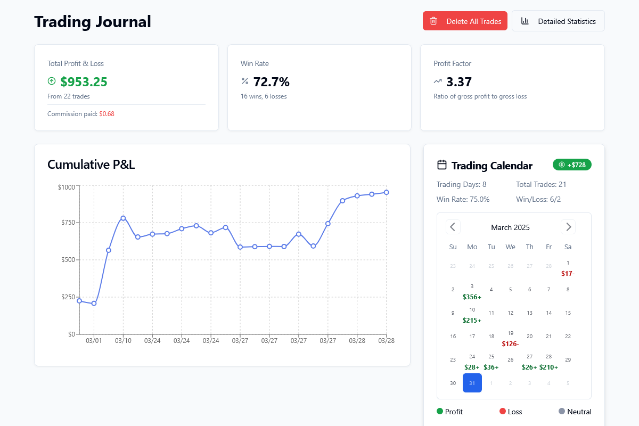Click the green arrow icon beside $953.25
This screenshot has height=426, width=639.
click(52, 81)
